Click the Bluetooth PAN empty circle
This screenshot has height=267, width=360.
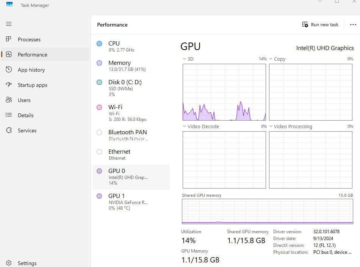click(x=99, y=132)
